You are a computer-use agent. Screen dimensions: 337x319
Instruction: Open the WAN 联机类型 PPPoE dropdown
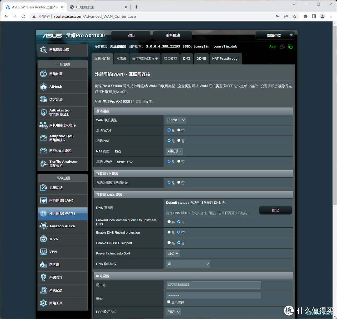(176, 120)
